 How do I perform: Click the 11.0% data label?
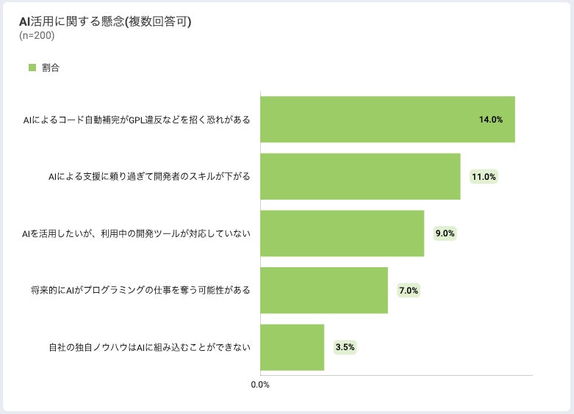coord(484,177)
